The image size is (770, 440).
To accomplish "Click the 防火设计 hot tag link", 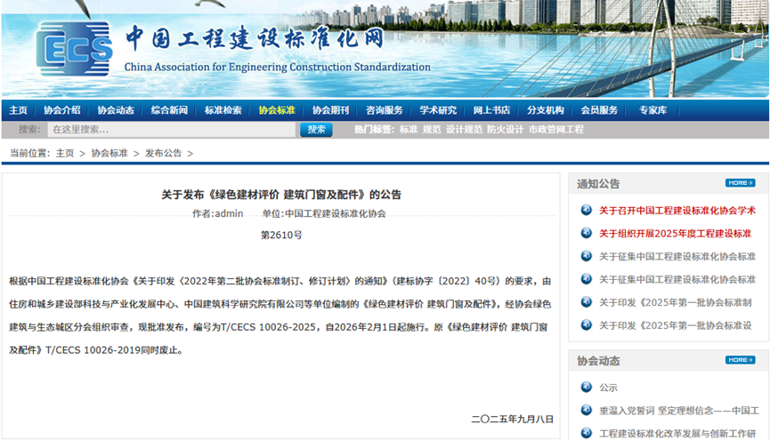I will 505,130.
